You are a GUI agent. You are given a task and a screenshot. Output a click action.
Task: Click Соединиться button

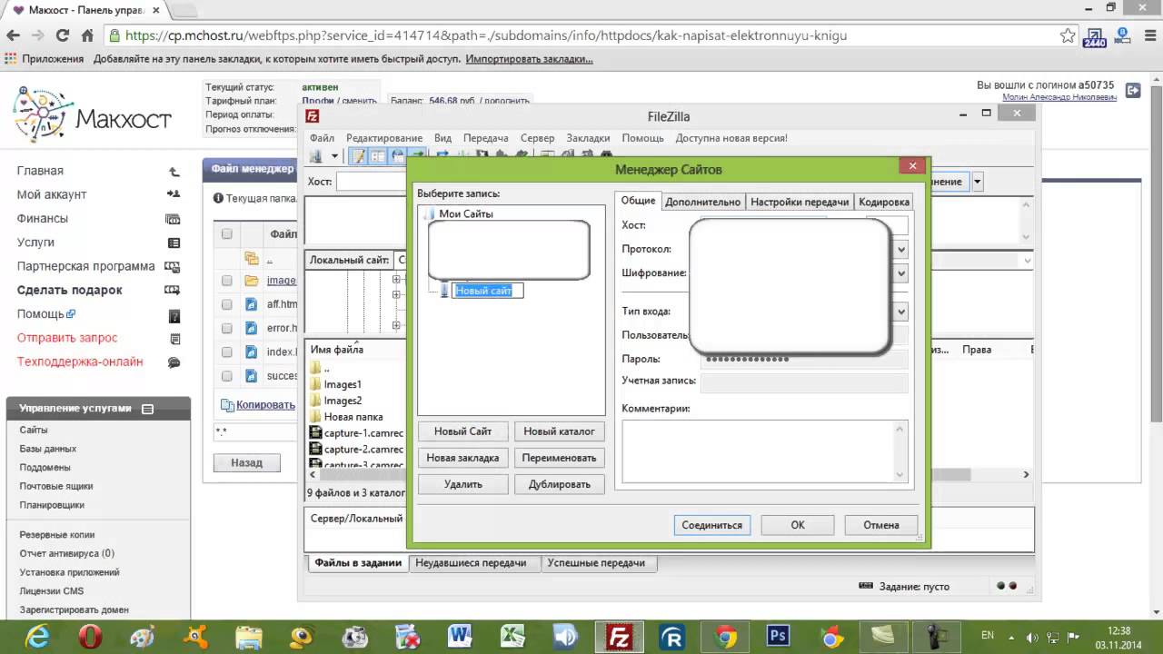pos(712,525)
